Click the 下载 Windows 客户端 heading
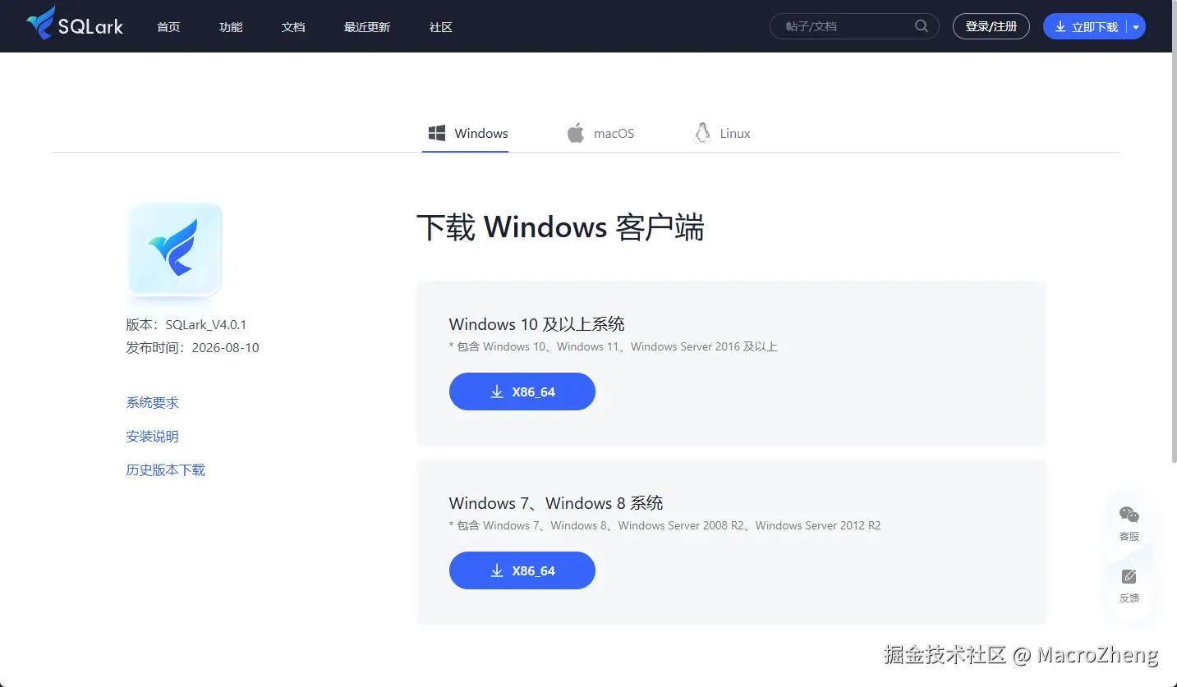 (x=560, y=227)
